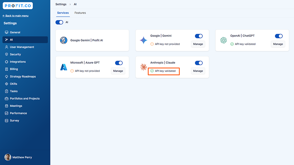
Task: Open General in the settings sidebar
Action: [25, 32]
